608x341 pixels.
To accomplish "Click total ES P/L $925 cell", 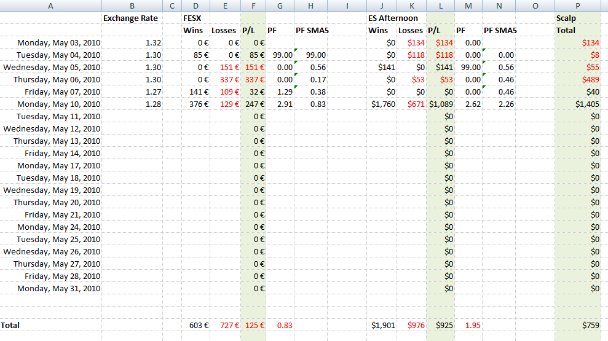I will pyautogui.click(x=441, y=325).
